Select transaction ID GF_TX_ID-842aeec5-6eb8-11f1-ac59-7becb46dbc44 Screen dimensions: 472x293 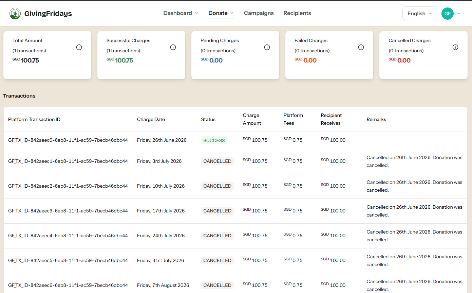[x=68, y=260]
